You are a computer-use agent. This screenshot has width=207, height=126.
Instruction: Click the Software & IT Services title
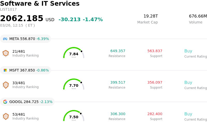pyautogui.click(x=40, y=4)
